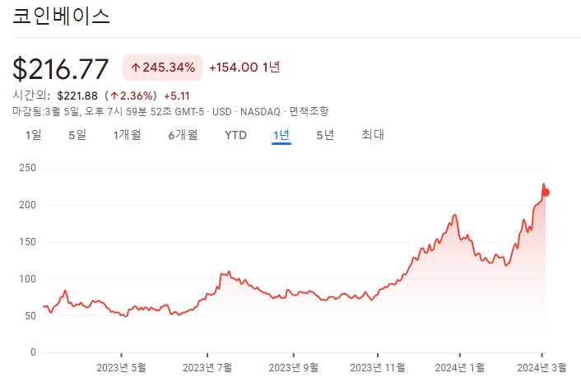Click the 250 y-axis label
This screenshot has width=581, height=382.
[x=27, y=168]
